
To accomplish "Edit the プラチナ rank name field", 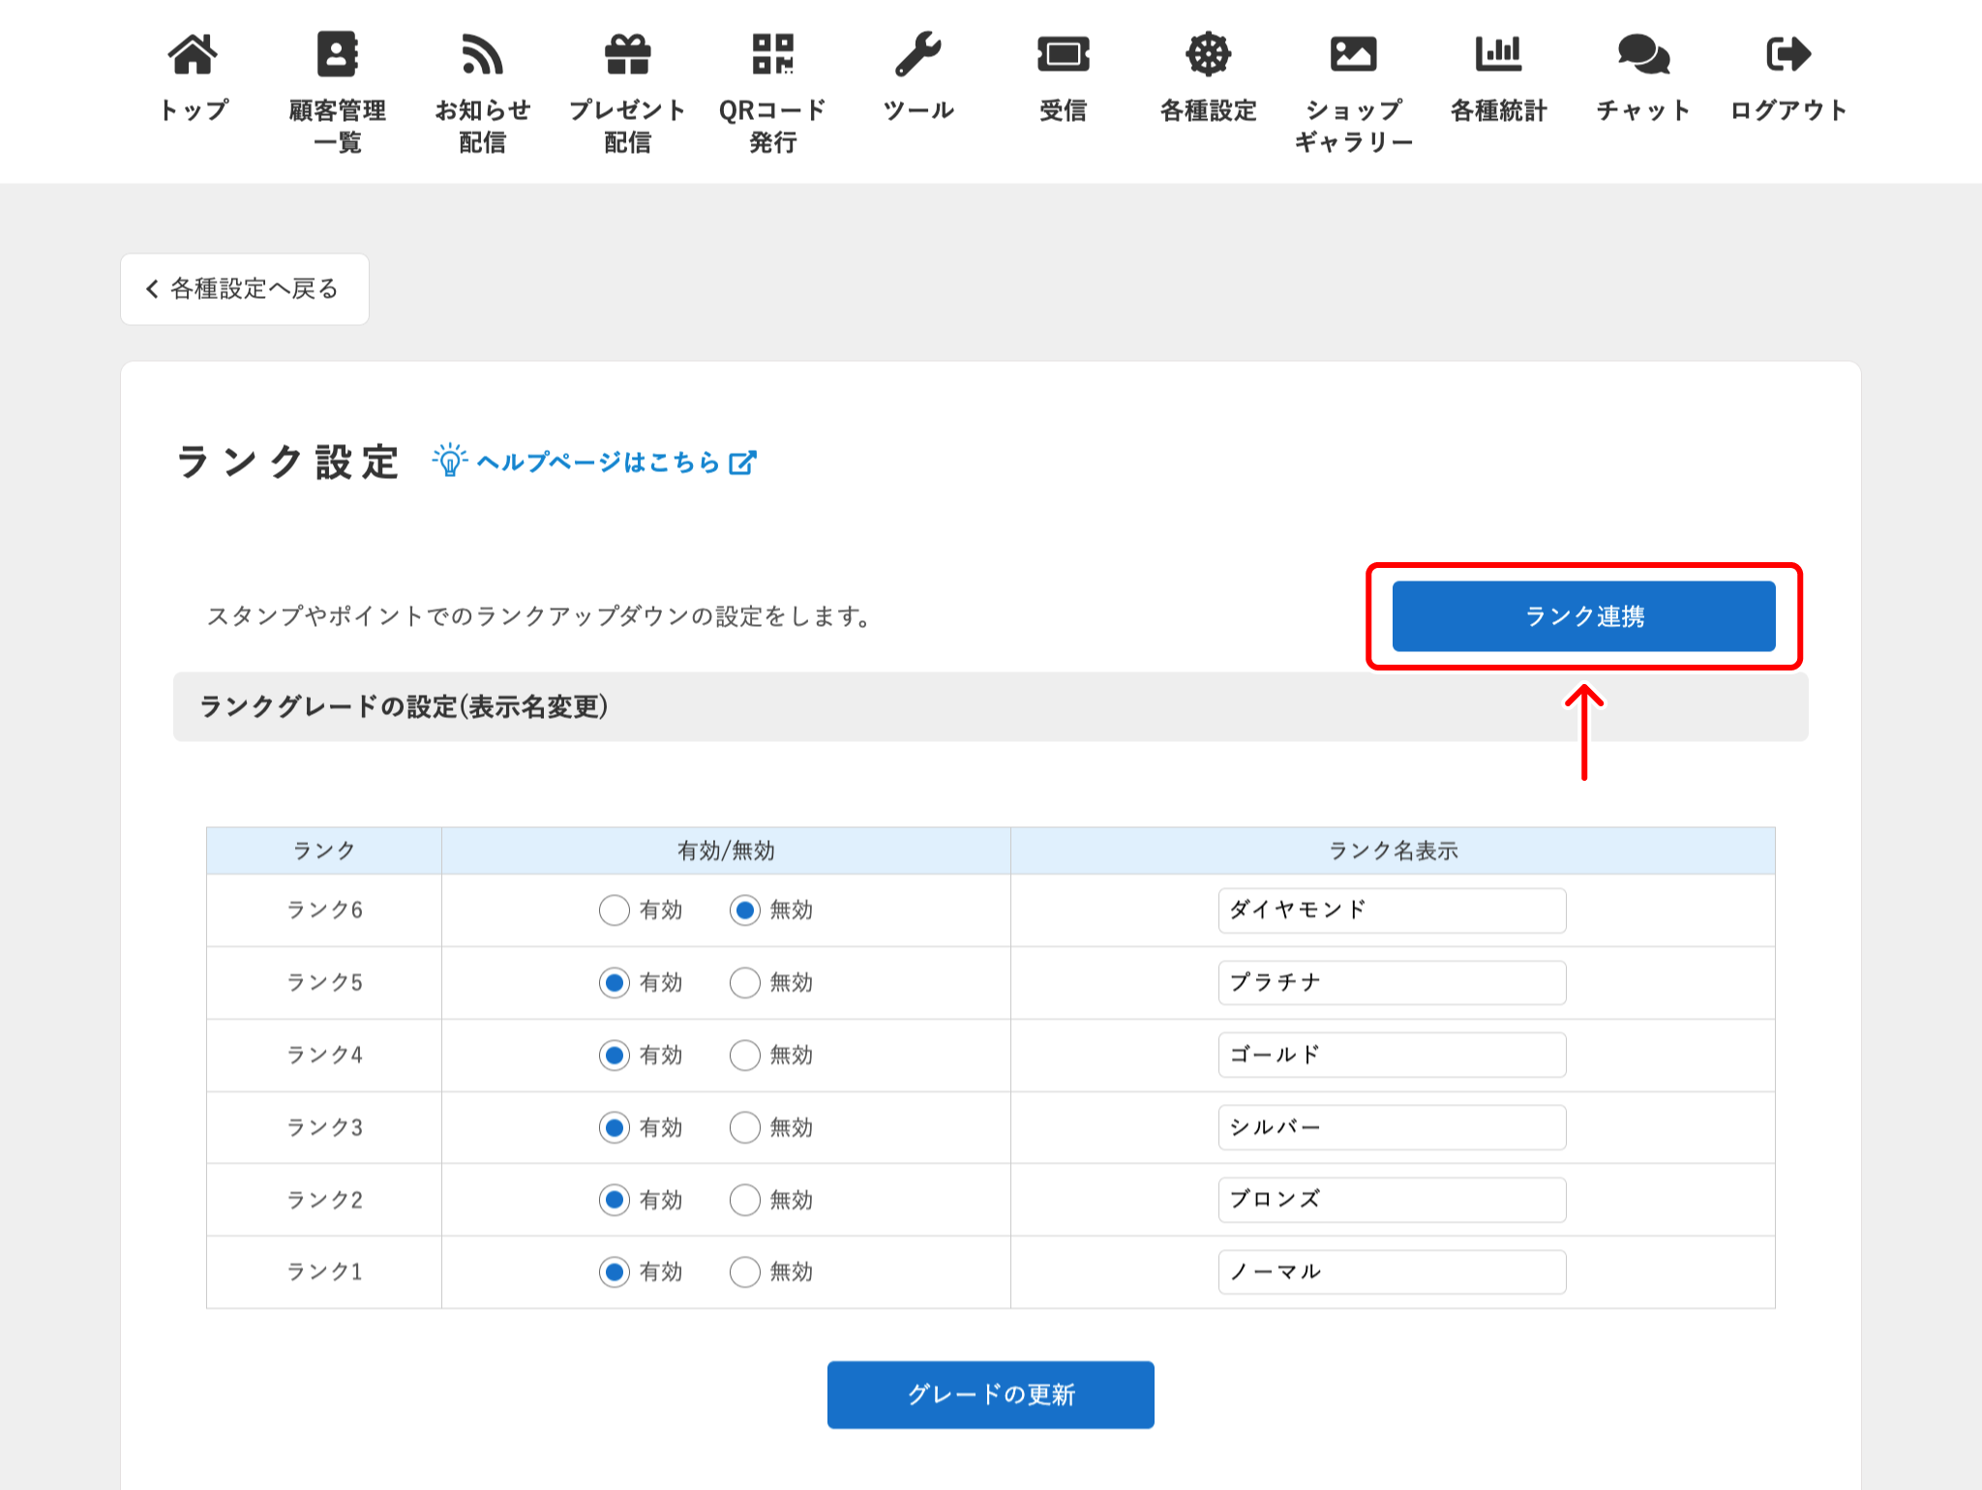I will (1392, 983).
